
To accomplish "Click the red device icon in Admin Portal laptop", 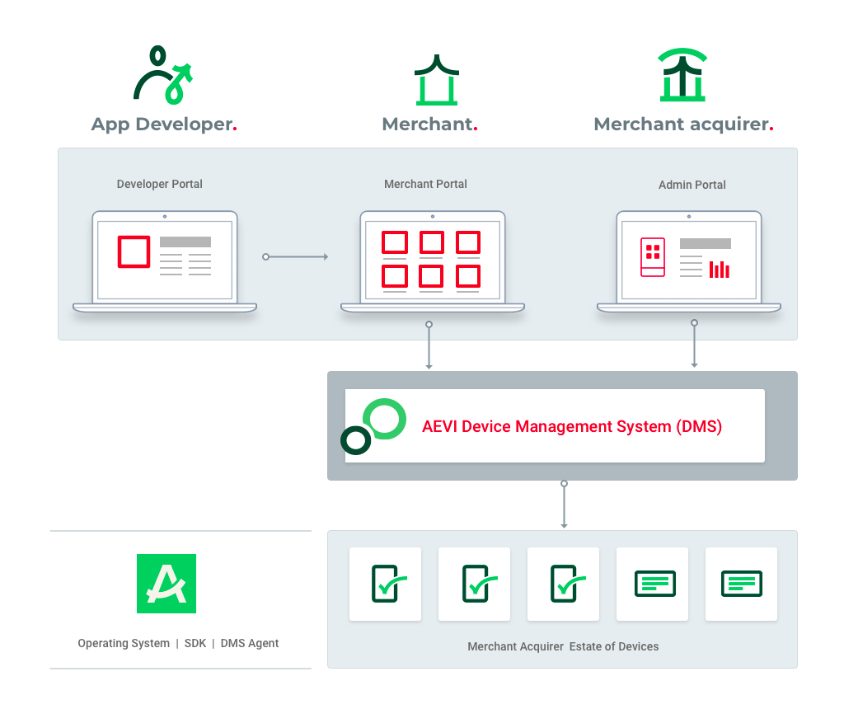I will click(653, 256).
